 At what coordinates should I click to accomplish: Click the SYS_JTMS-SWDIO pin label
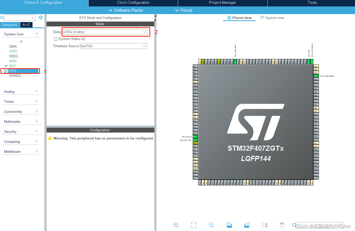[327, 76]
